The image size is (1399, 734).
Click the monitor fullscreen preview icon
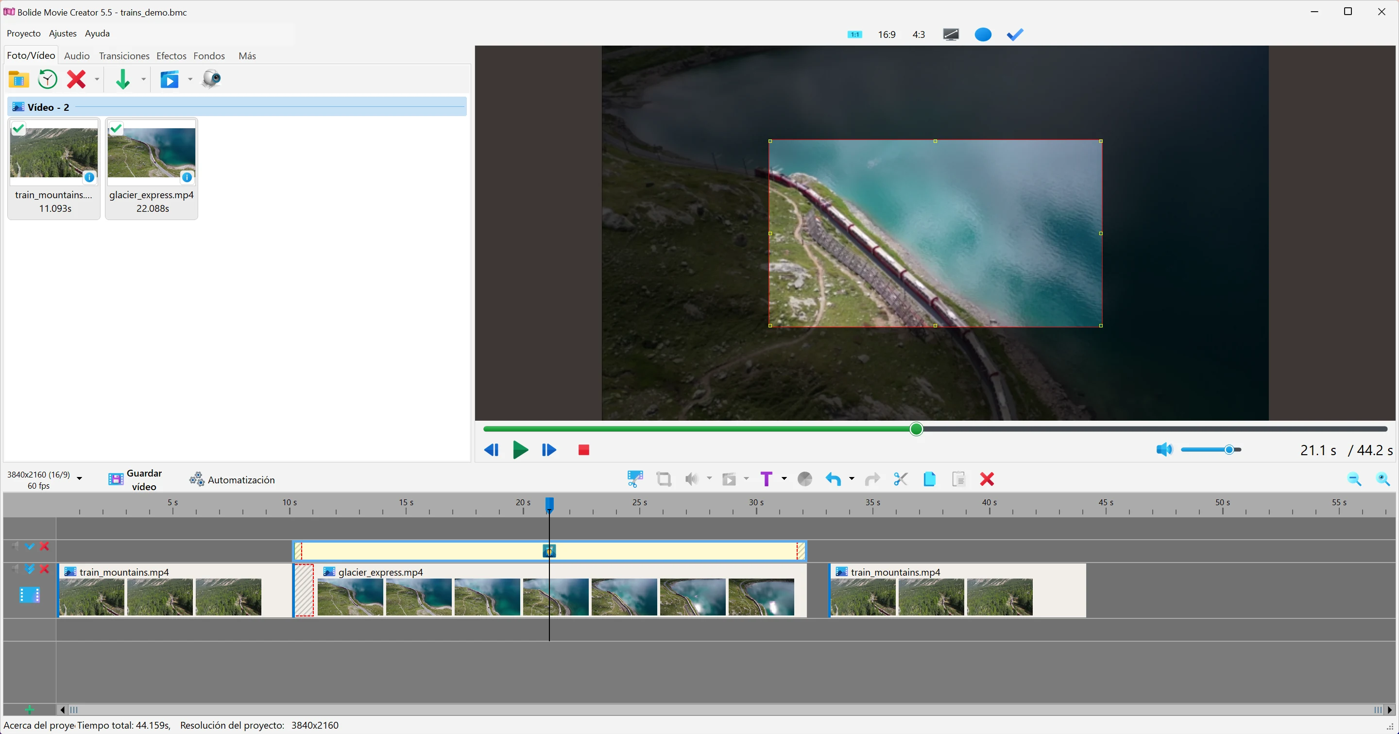(951, 35)
